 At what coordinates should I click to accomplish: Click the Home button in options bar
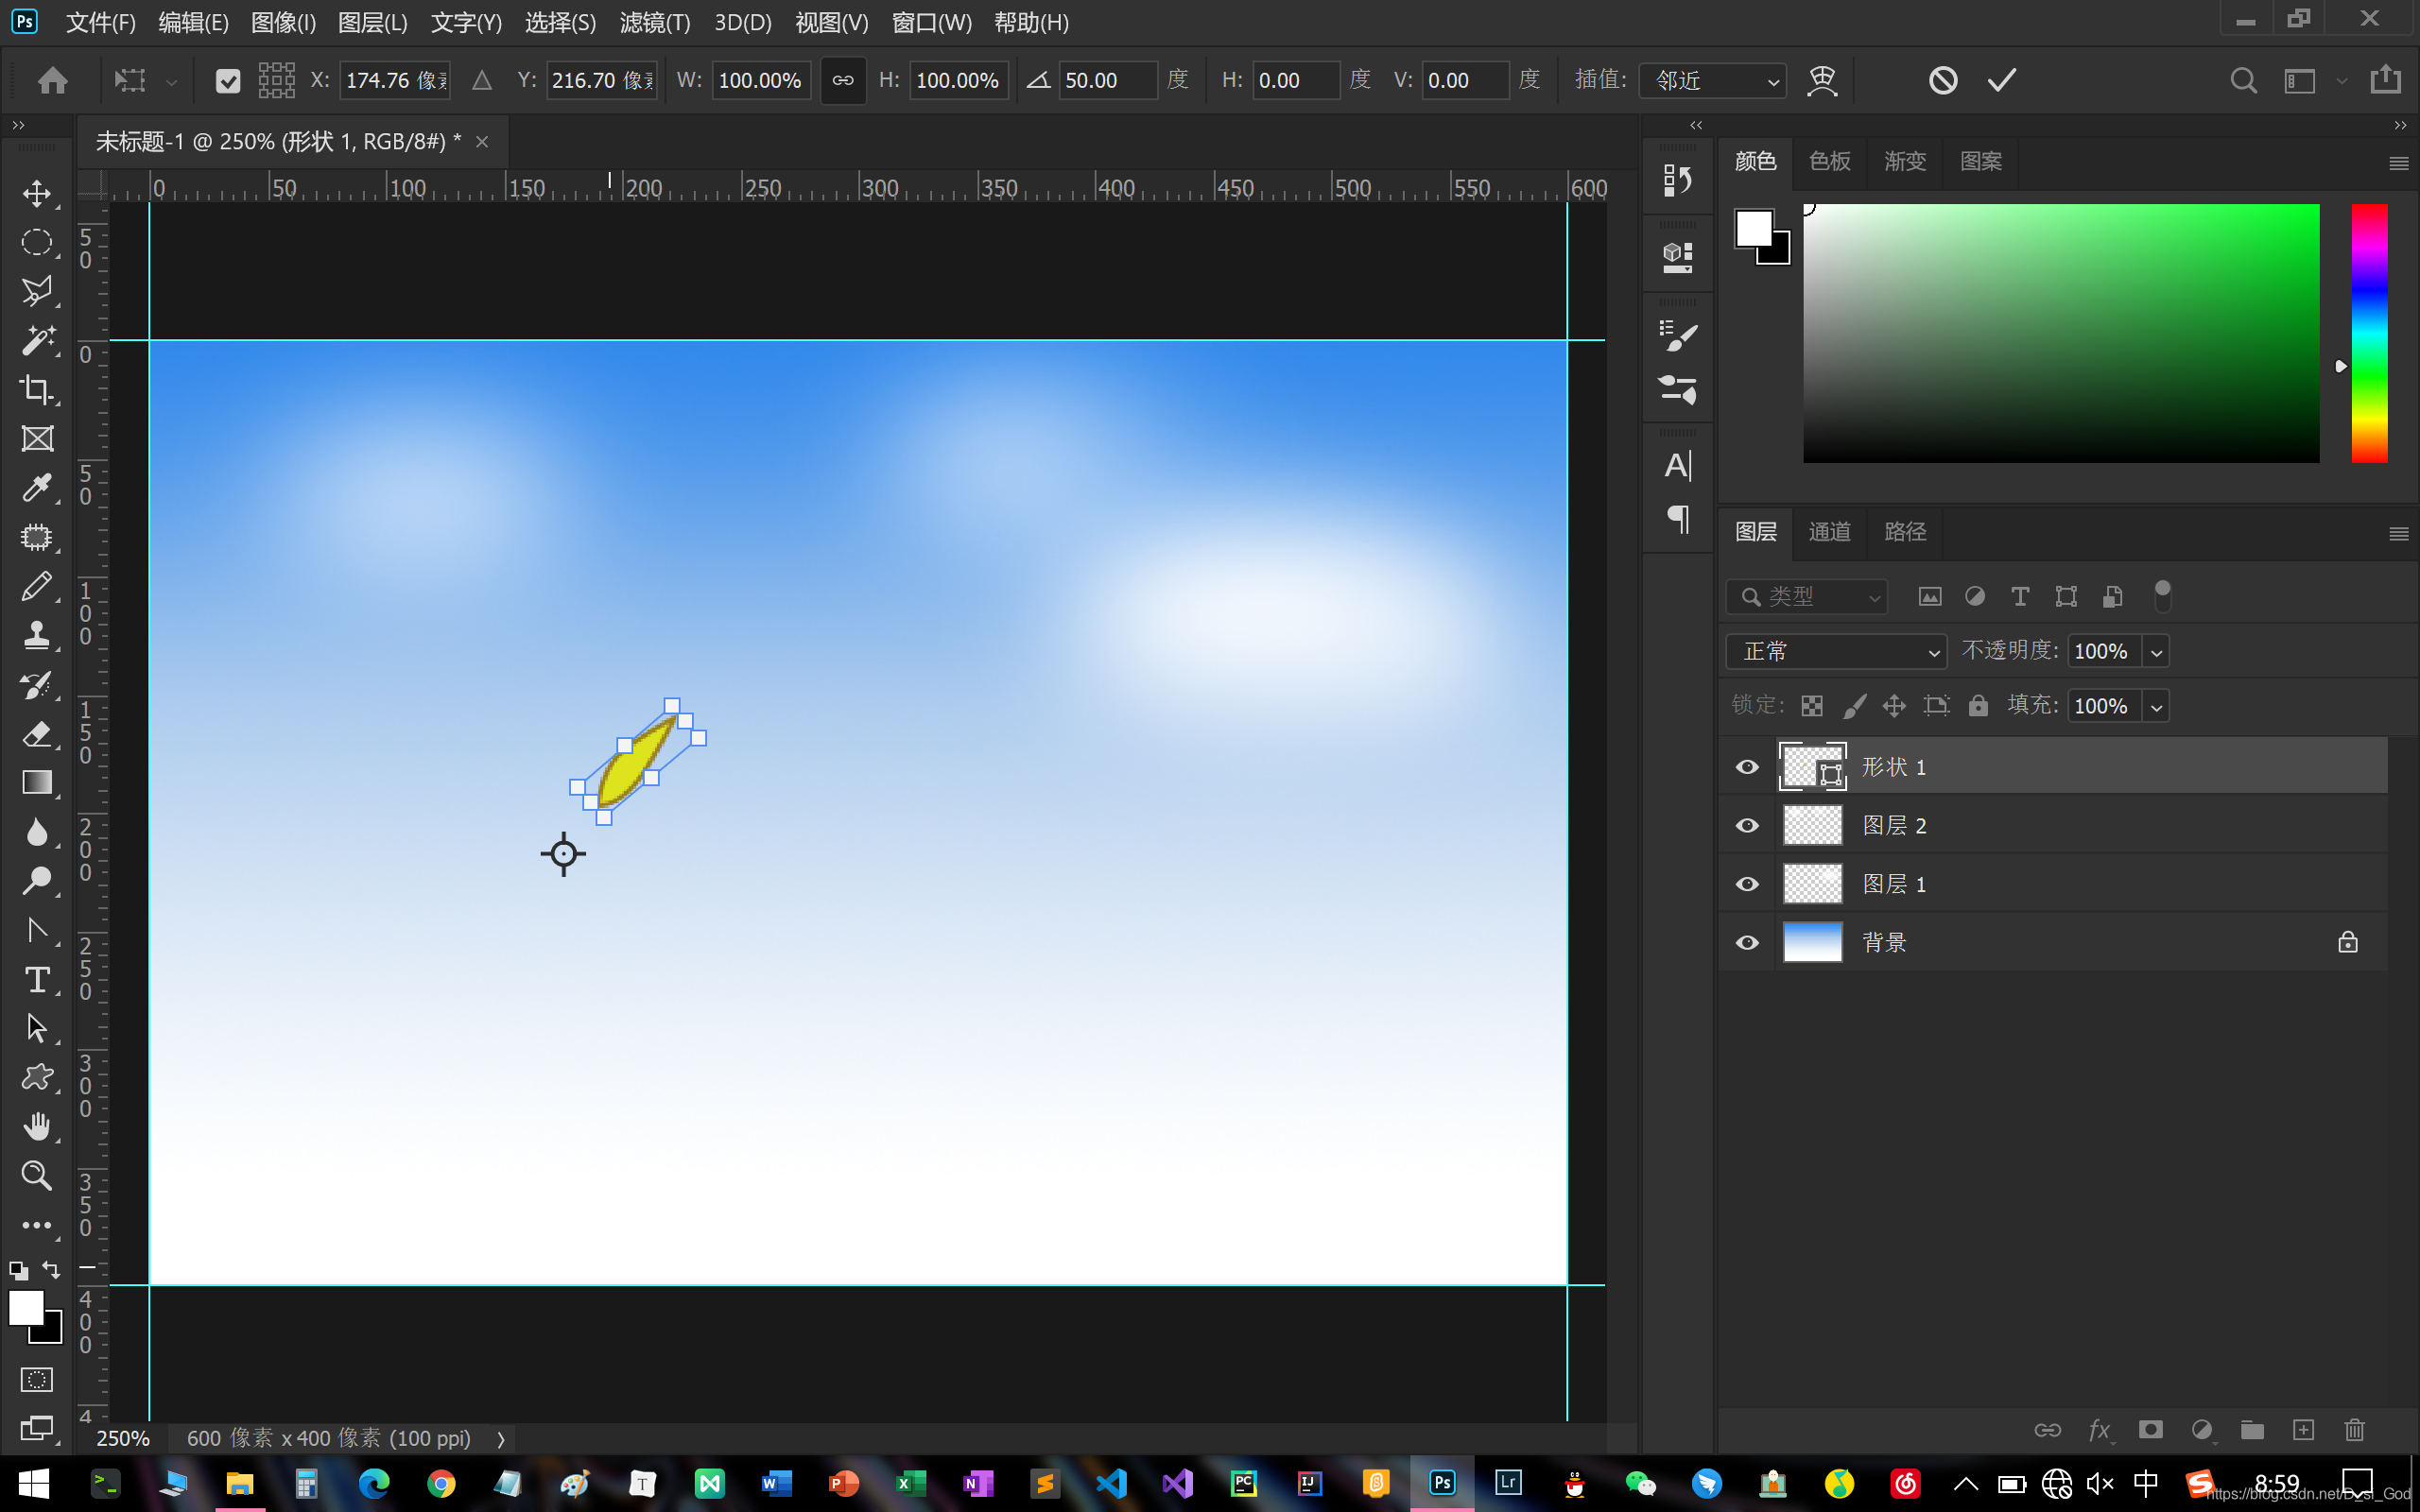pos(52,81)
